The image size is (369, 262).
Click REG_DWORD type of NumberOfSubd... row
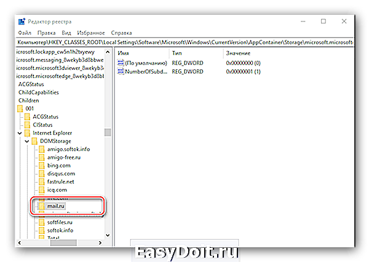tap(188, 71)
